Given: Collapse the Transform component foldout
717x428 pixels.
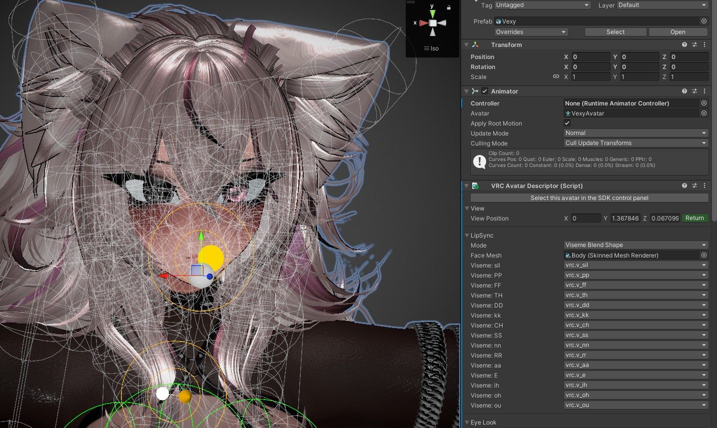Looking at the screenshot, I should coord(467,44).
